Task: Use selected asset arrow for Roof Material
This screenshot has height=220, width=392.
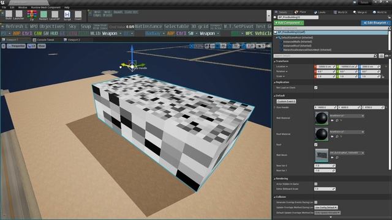Action: (332, 136)
